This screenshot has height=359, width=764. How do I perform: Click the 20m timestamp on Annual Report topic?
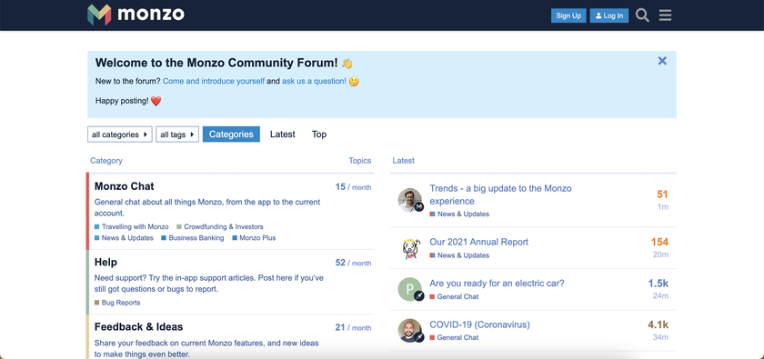coord(660,254)
